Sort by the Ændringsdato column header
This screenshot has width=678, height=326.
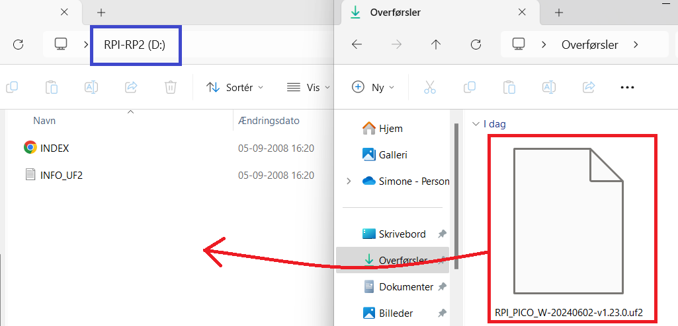(269, 121)
